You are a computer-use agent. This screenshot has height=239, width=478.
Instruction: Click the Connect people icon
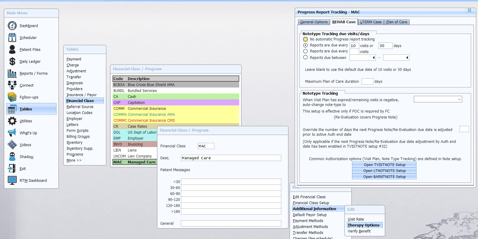(12, 85)
